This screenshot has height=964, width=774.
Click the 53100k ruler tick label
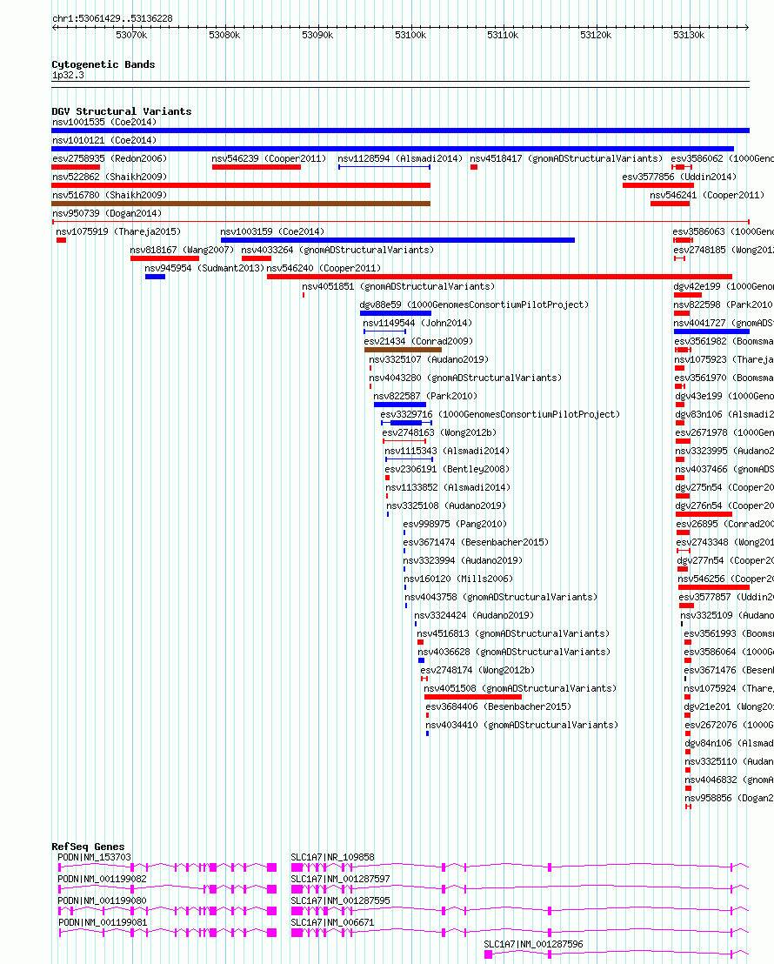[x=410, y=36]
